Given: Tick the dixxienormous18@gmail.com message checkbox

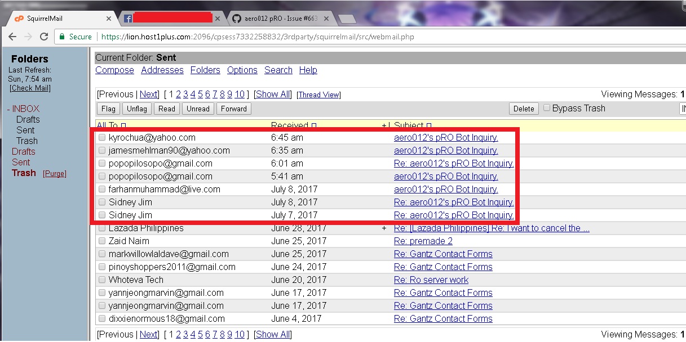Looking at the screenshot, I should click(x=102, y=318).
